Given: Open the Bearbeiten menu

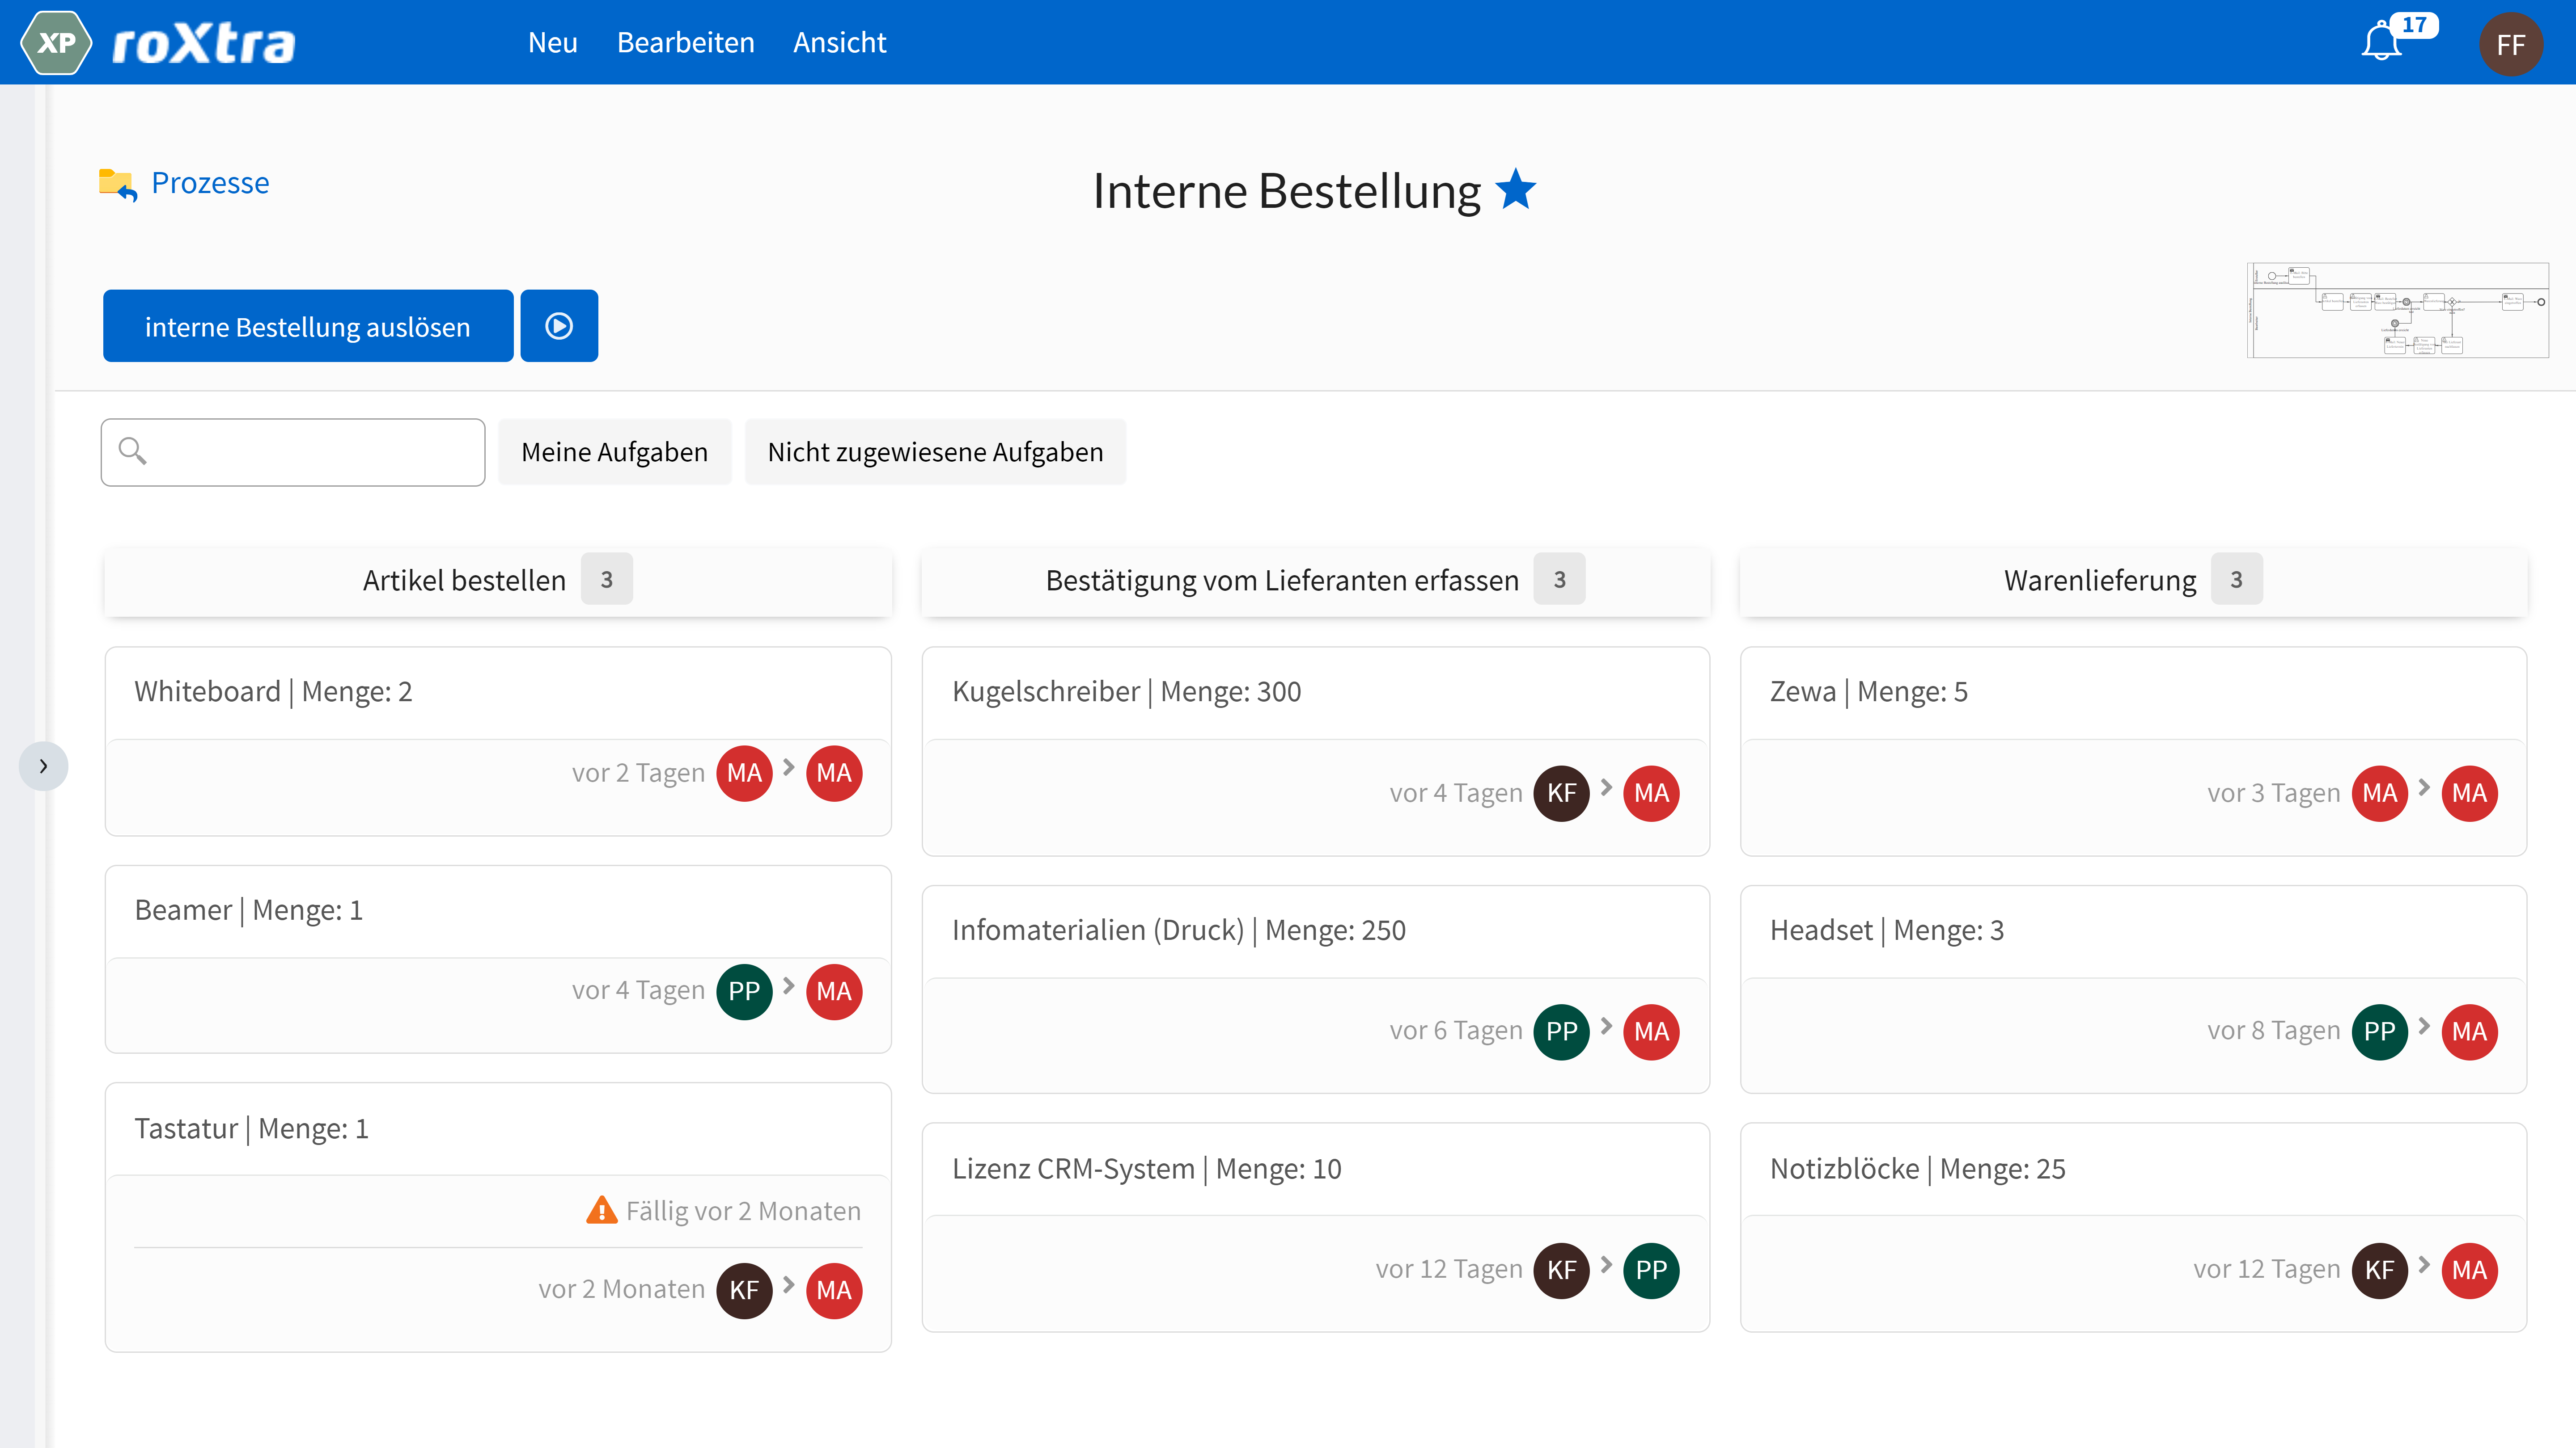Looking at the screenshot, I should 685,43.
